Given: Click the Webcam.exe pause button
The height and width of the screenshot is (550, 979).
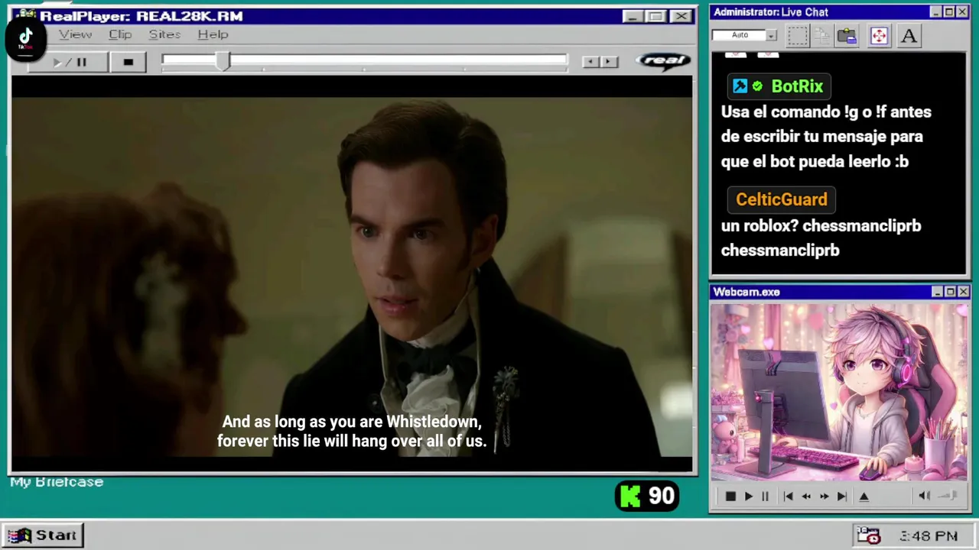Looking at the screenshot, I should [765, 497].
